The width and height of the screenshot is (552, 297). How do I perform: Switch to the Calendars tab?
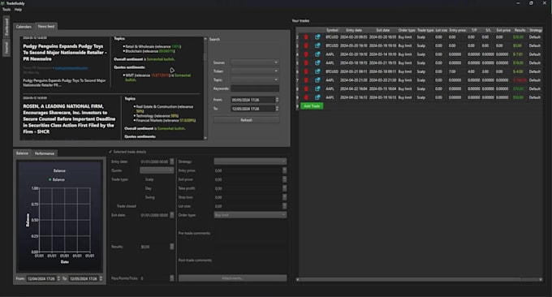coord(24,27)
